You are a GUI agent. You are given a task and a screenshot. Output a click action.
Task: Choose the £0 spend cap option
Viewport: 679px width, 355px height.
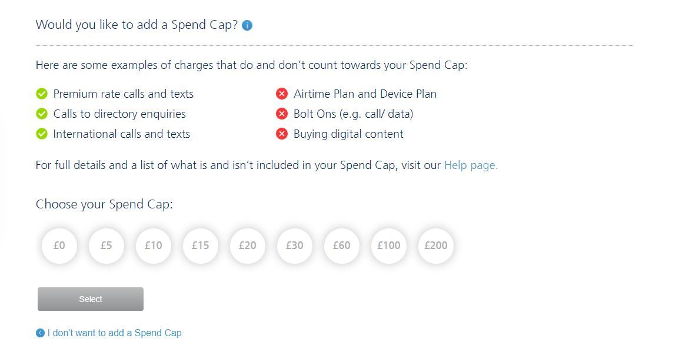[59, 245]
